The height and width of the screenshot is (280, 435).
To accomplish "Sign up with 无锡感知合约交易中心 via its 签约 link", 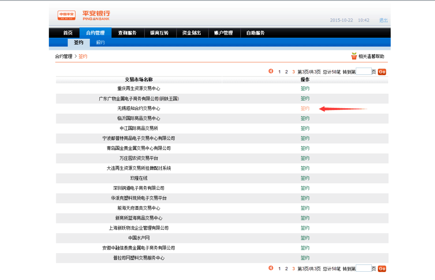I will pyautogui.click(x=305, y=108).
